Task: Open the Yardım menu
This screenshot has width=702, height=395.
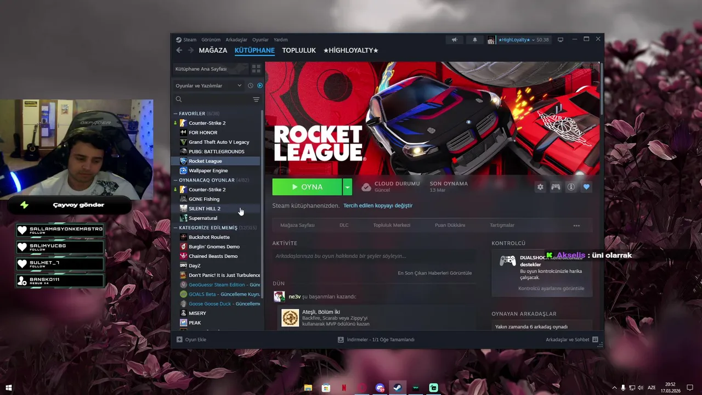Action: coord(281,39)
